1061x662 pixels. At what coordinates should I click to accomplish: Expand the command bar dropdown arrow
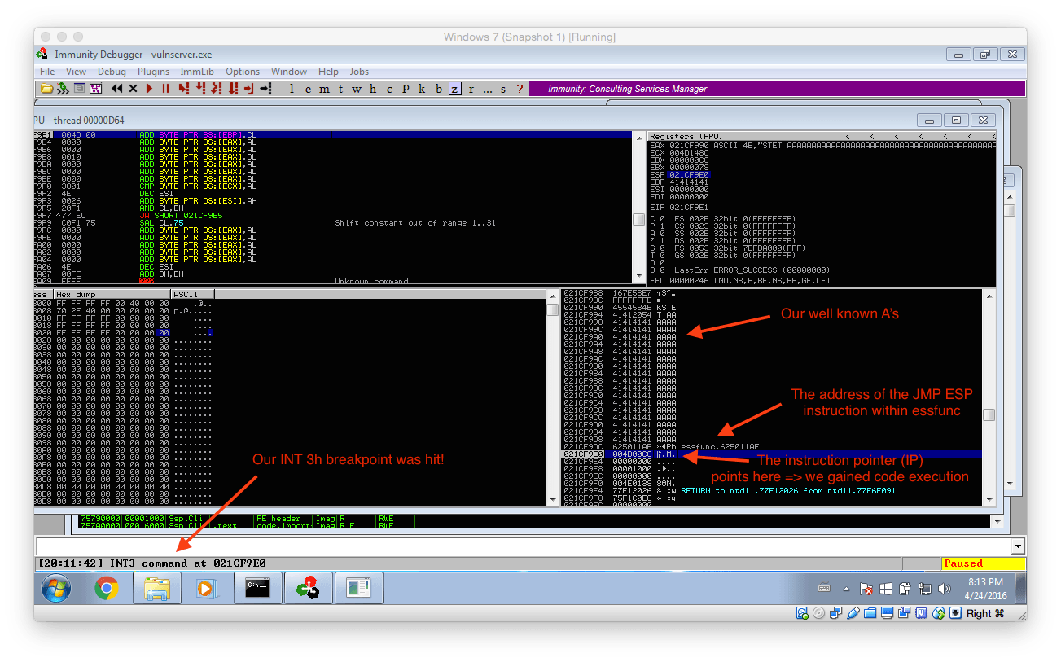click(x=1017, y=546)
